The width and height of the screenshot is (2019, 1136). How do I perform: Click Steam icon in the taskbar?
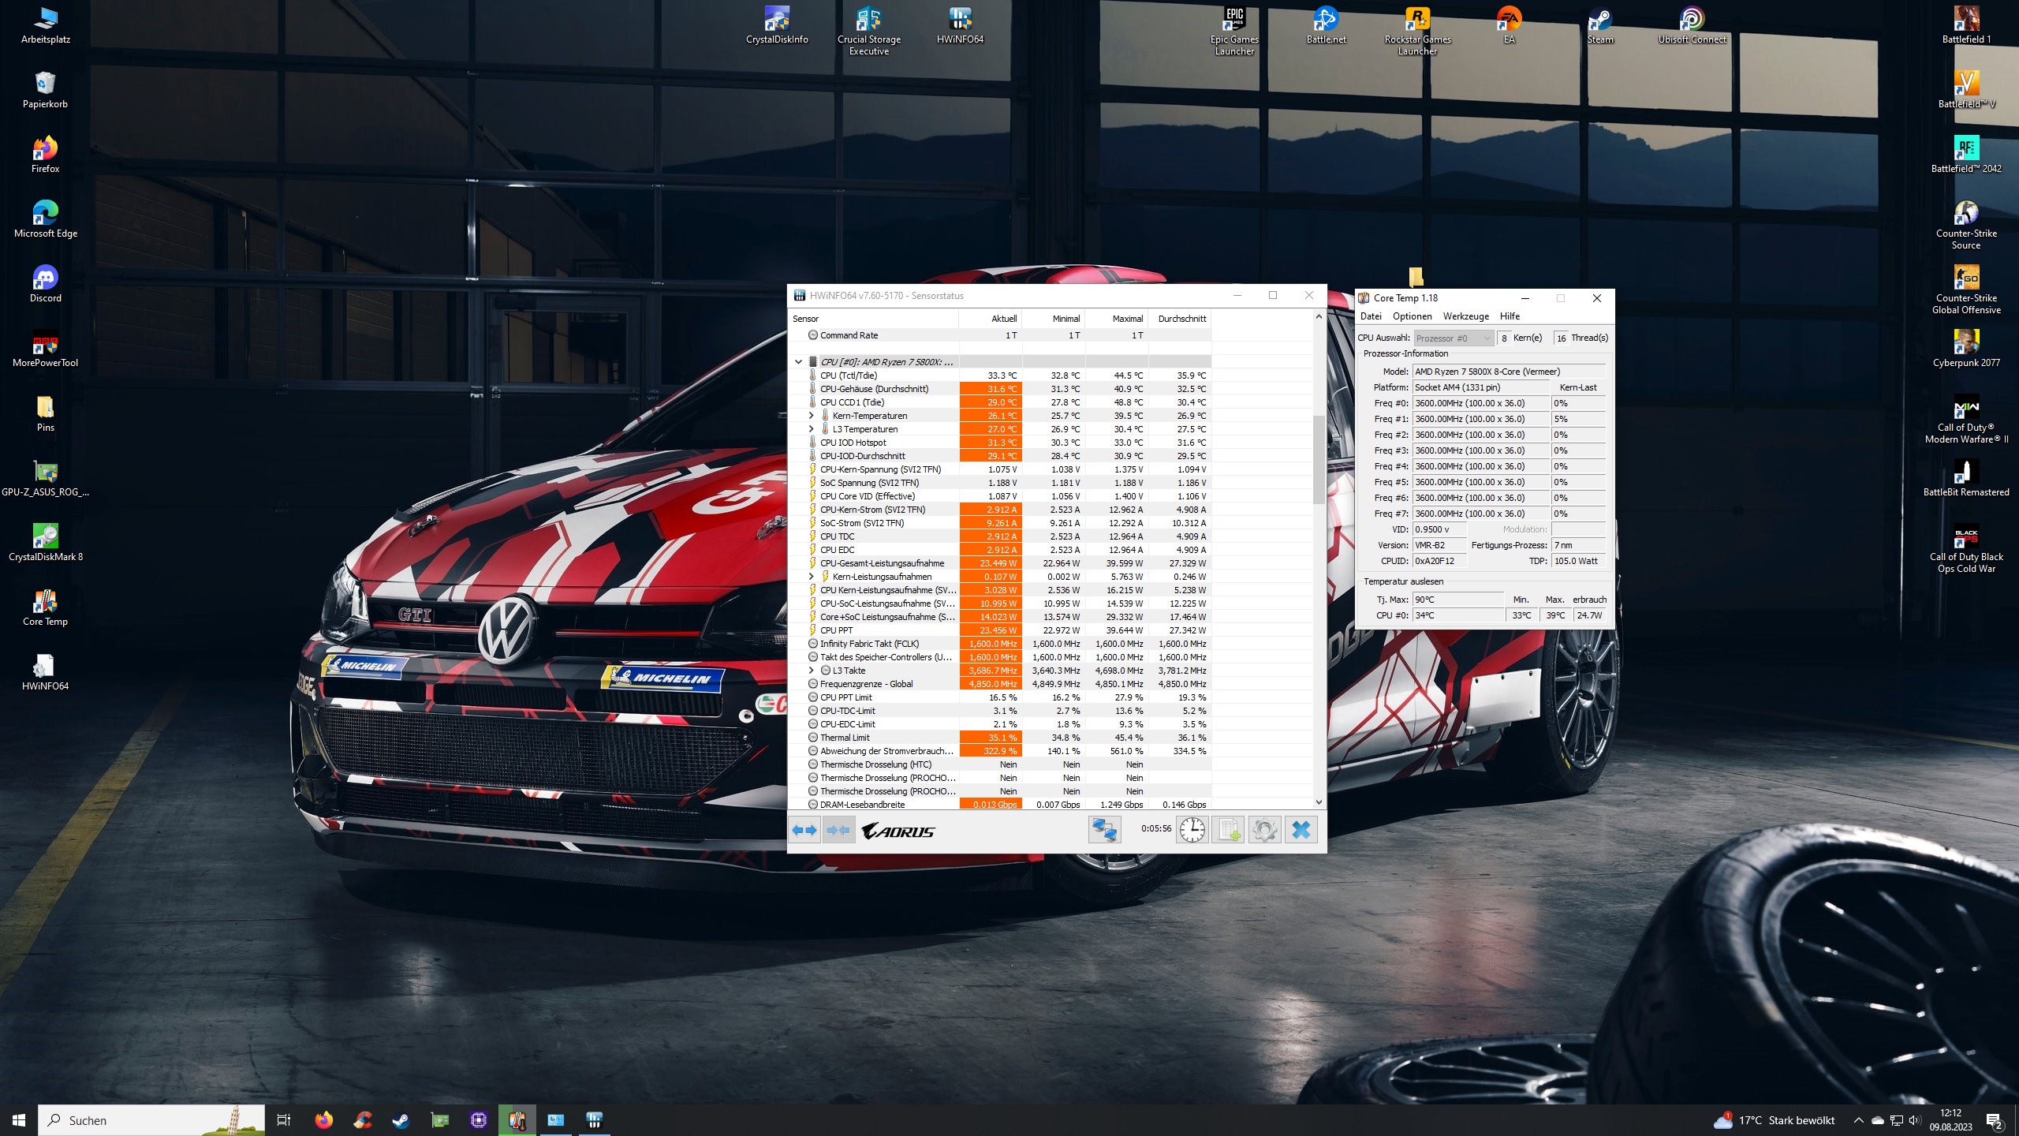(x=401, y=1120)
